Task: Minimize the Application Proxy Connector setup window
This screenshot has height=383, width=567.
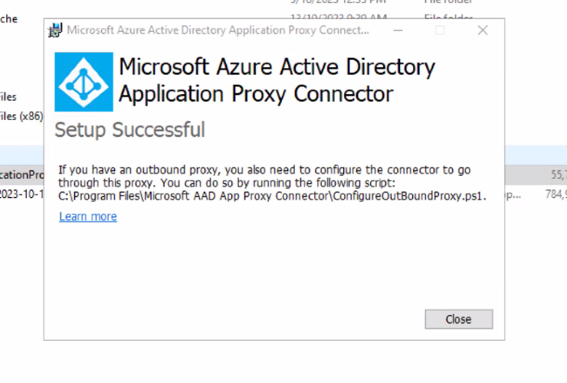Action: (398, 31)
